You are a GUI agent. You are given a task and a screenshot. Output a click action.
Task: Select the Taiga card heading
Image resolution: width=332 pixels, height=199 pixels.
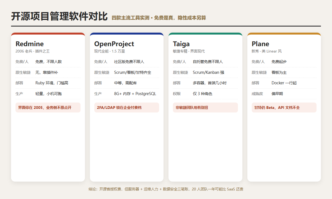click(181, 44)
